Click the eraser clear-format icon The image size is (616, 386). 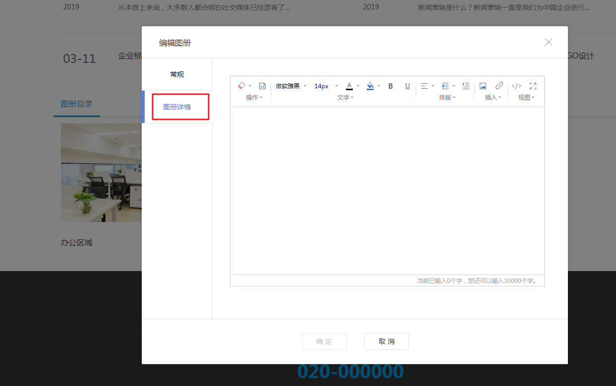click(241, 86)
